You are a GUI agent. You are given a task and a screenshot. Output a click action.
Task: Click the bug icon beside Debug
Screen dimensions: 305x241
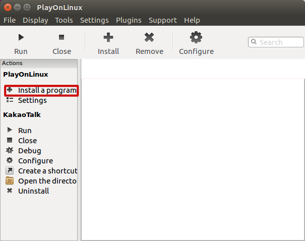10,150
